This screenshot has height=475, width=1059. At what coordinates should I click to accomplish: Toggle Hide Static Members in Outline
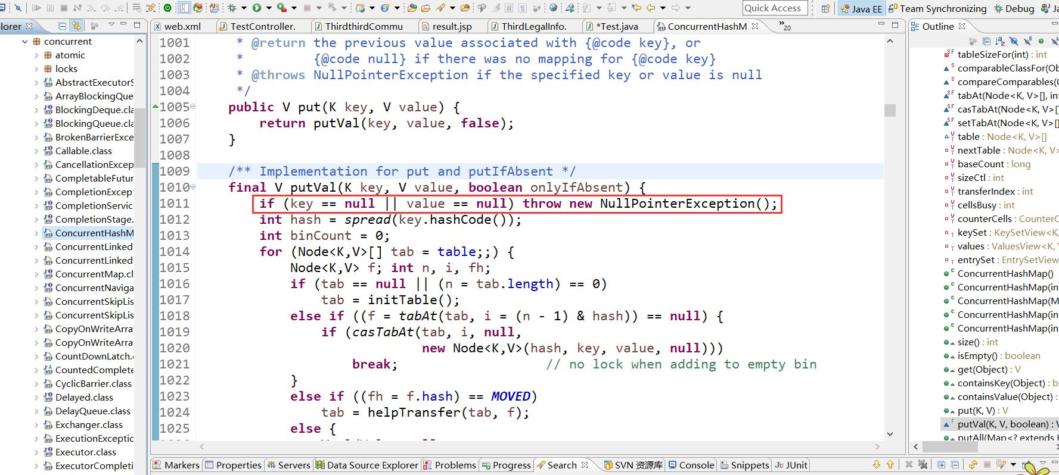click(x=1027, y=41)
